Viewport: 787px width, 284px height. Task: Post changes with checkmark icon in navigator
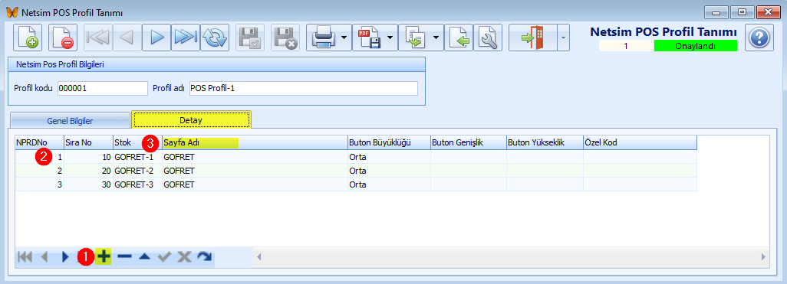(x=164, y=257)
